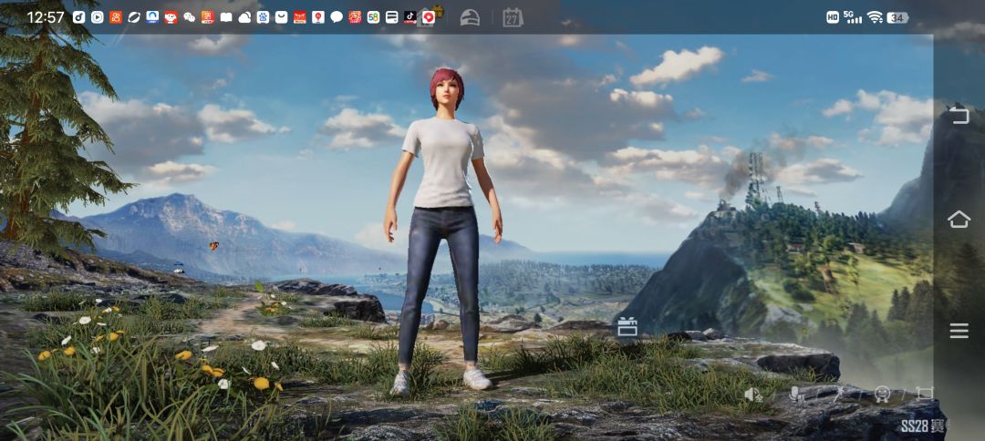Viewport: 985px width, 441px height.
Task: Toggle the speaker sound icon
Action: [x=753, y=394]
